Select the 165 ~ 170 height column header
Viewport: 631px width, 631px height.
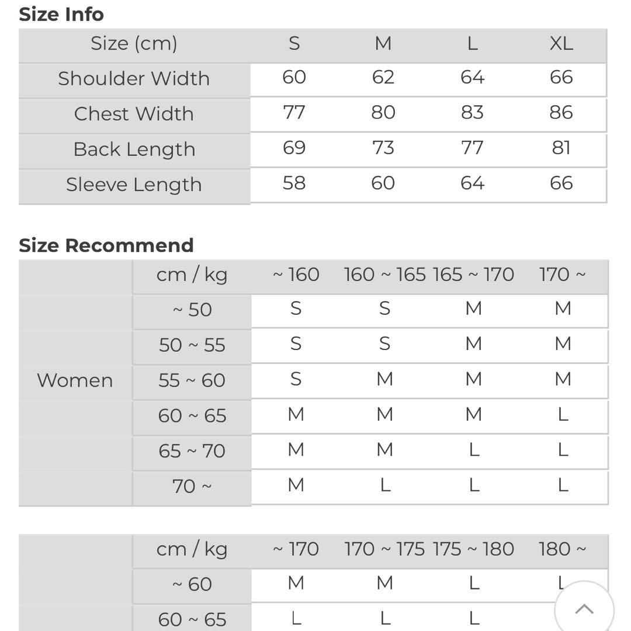pyautogui.click(x=473, y=275)
